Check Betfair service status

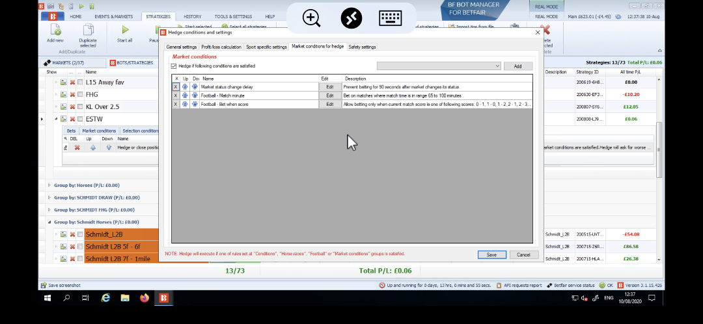tap(571, 285)
